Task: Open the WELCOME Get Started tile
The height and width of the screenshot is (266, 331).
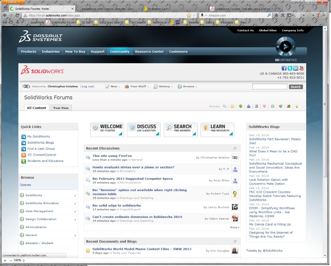Action: click(x=107, y=130)
